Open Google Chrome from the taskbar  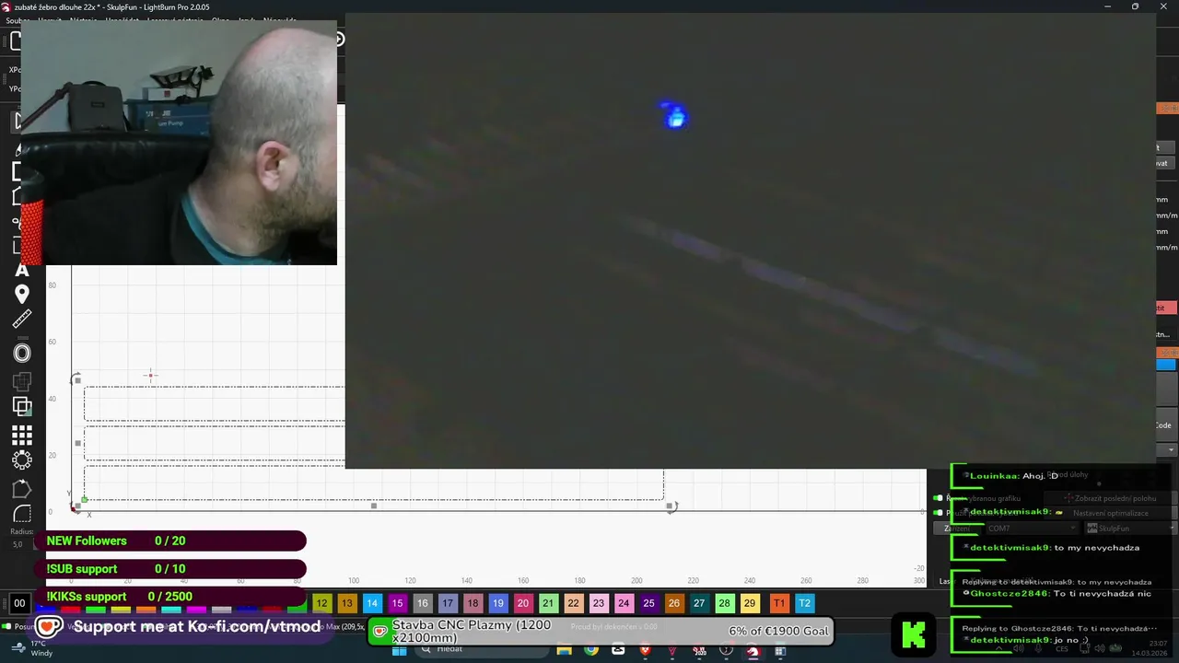coord(591,650)
